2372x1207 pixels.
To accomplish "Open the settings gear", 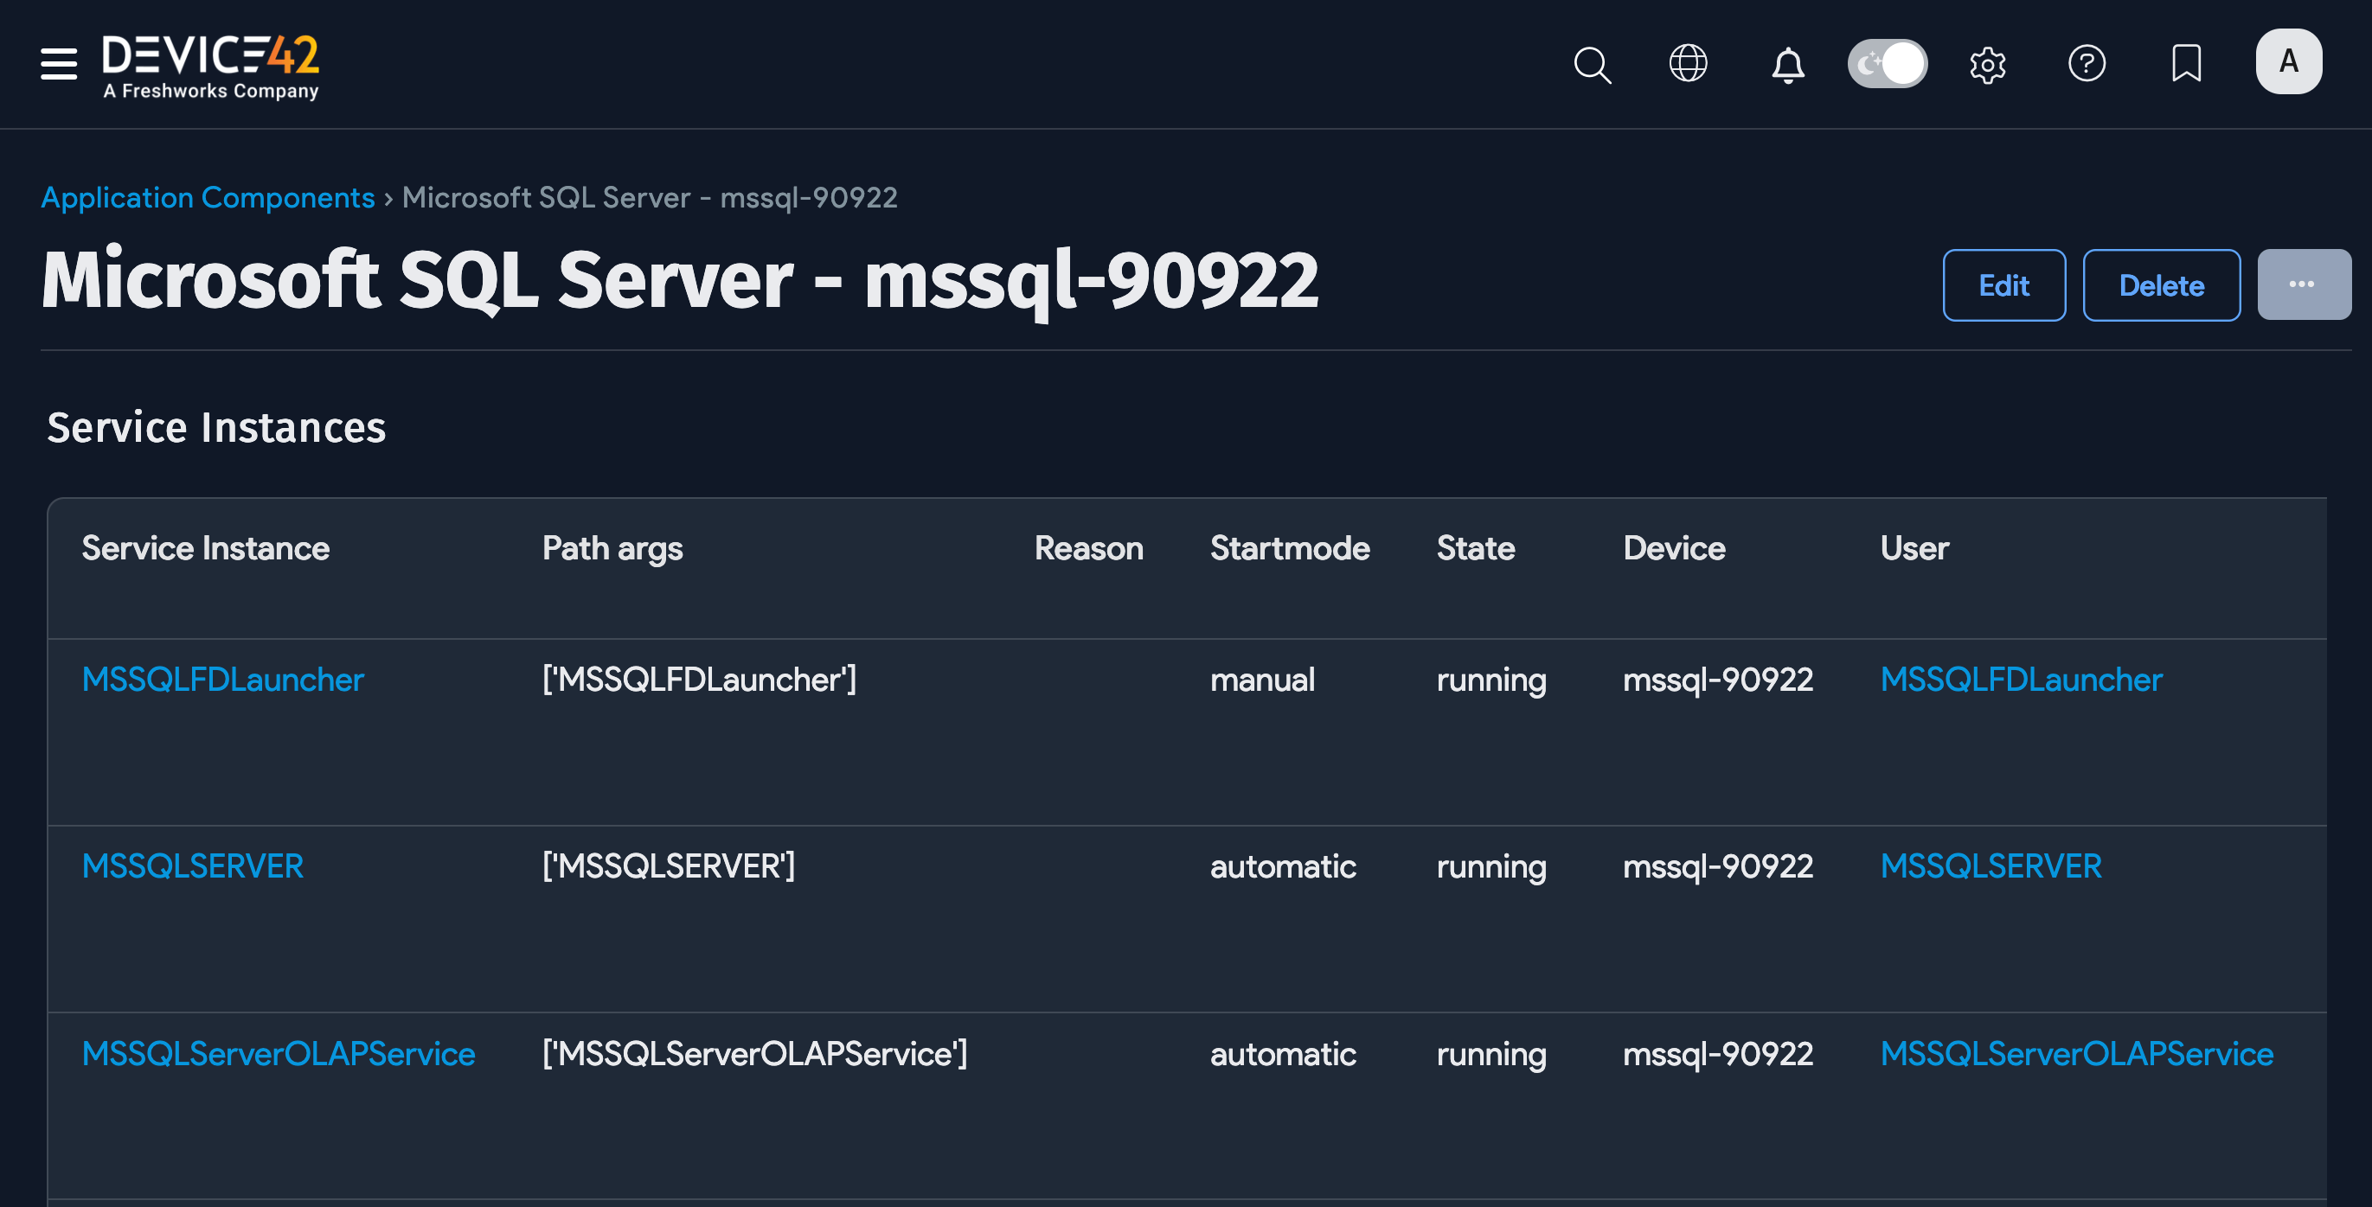I will coord(1988,63).
